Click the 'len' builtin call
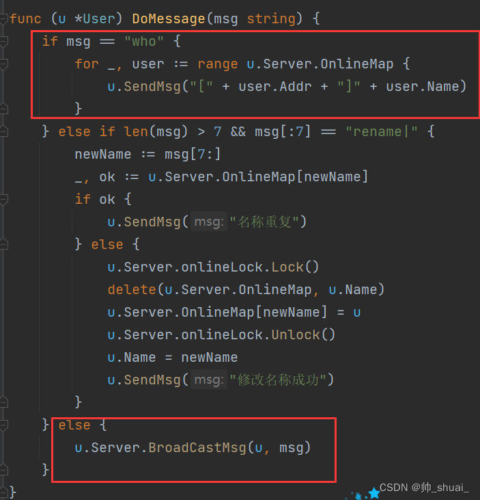 (x=136, y=131)
